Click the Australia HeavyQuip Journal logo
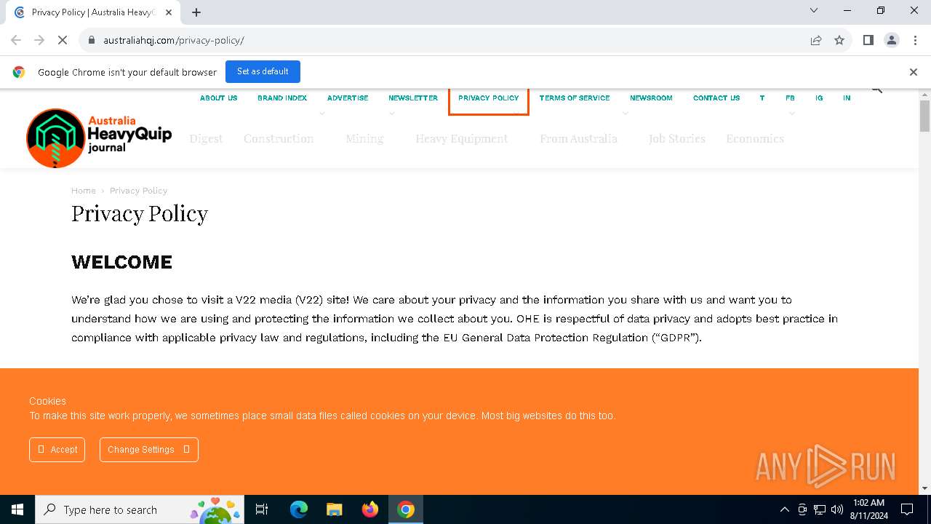Screen dimensions: 931x524 pos(99,138)
